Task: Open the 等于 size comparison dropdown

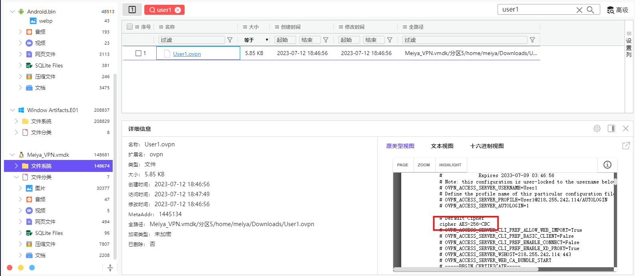Action: [256, 40]
